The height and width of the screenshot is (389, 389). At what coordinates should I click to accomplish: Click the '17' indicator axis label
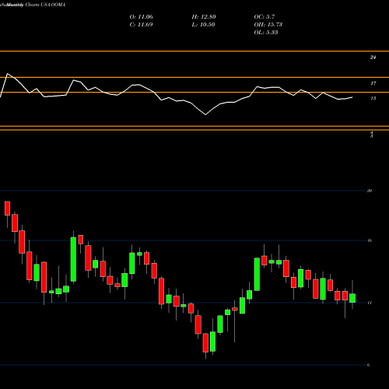373,83
